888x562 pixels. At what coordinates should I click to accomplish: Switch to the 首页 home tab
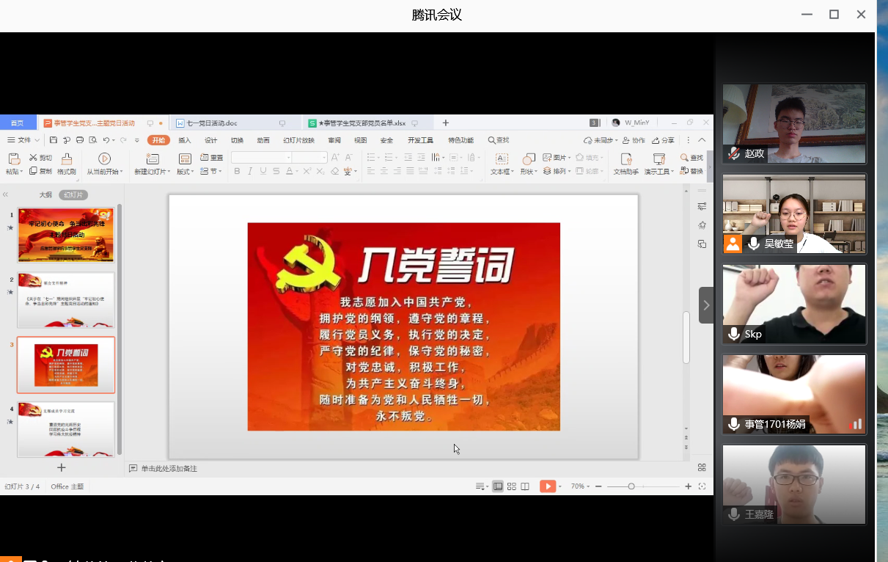coord(17,123)
